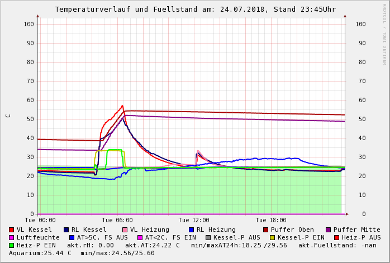This screenshot has height=263, width=390.
Task: Click the 'RL Heizung' legend label
Action: tap(216, 229)
